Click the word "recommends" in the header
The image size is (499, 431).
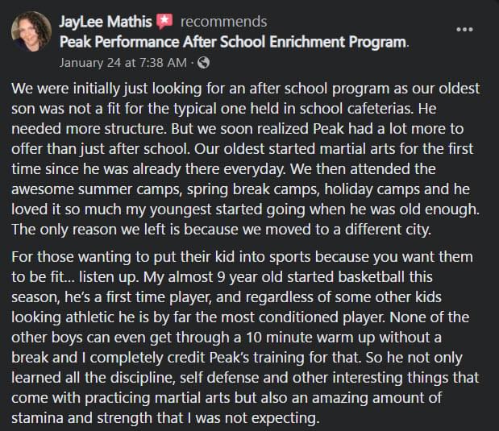(x=223, y=22)
